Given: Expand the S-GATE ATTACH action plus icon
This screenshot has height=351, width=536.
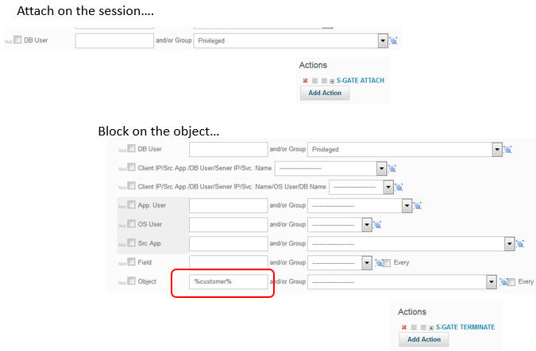Looking at the screenshot, I should [330, 81].
